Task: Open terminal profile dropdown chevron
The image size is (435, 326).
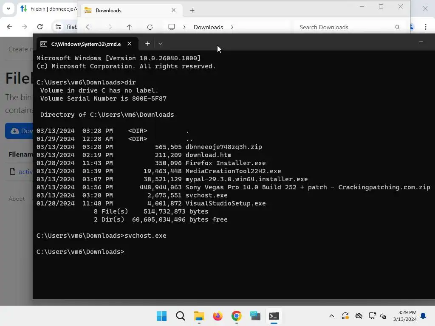Action: pyautogui.click(x=160, y=44)
